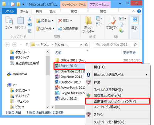The width and height of the screenshot is (154, 125).
Task: Expand the Bluetooth送信ファイル submenu
Action: pyautogui.click(x=147, y=75)
